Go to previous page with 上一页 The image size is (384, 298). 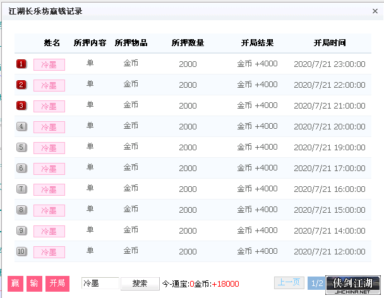289,283
